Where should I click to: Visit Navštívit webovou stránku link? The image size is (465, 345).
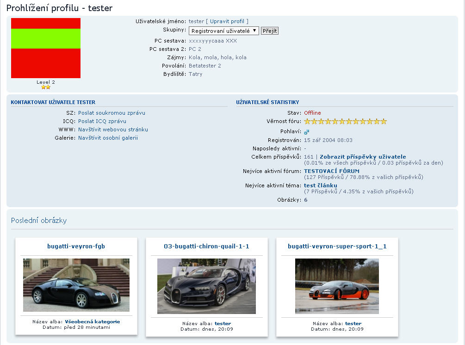pos(113,129)
